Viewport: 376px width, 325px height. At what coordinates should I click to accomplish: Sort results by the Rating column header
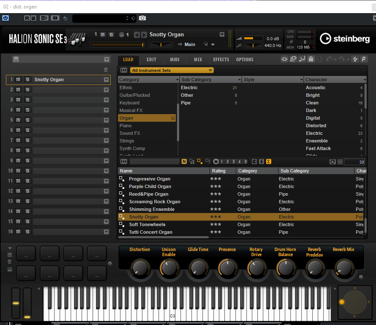point(223,171)
